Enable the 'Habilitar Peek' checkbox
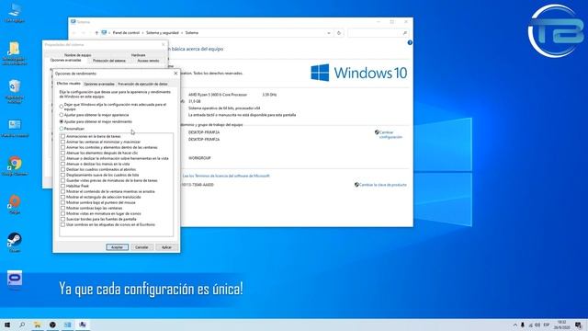Image resolution: width=588 pixels, height=331 pixels. (x=62, y=186)
